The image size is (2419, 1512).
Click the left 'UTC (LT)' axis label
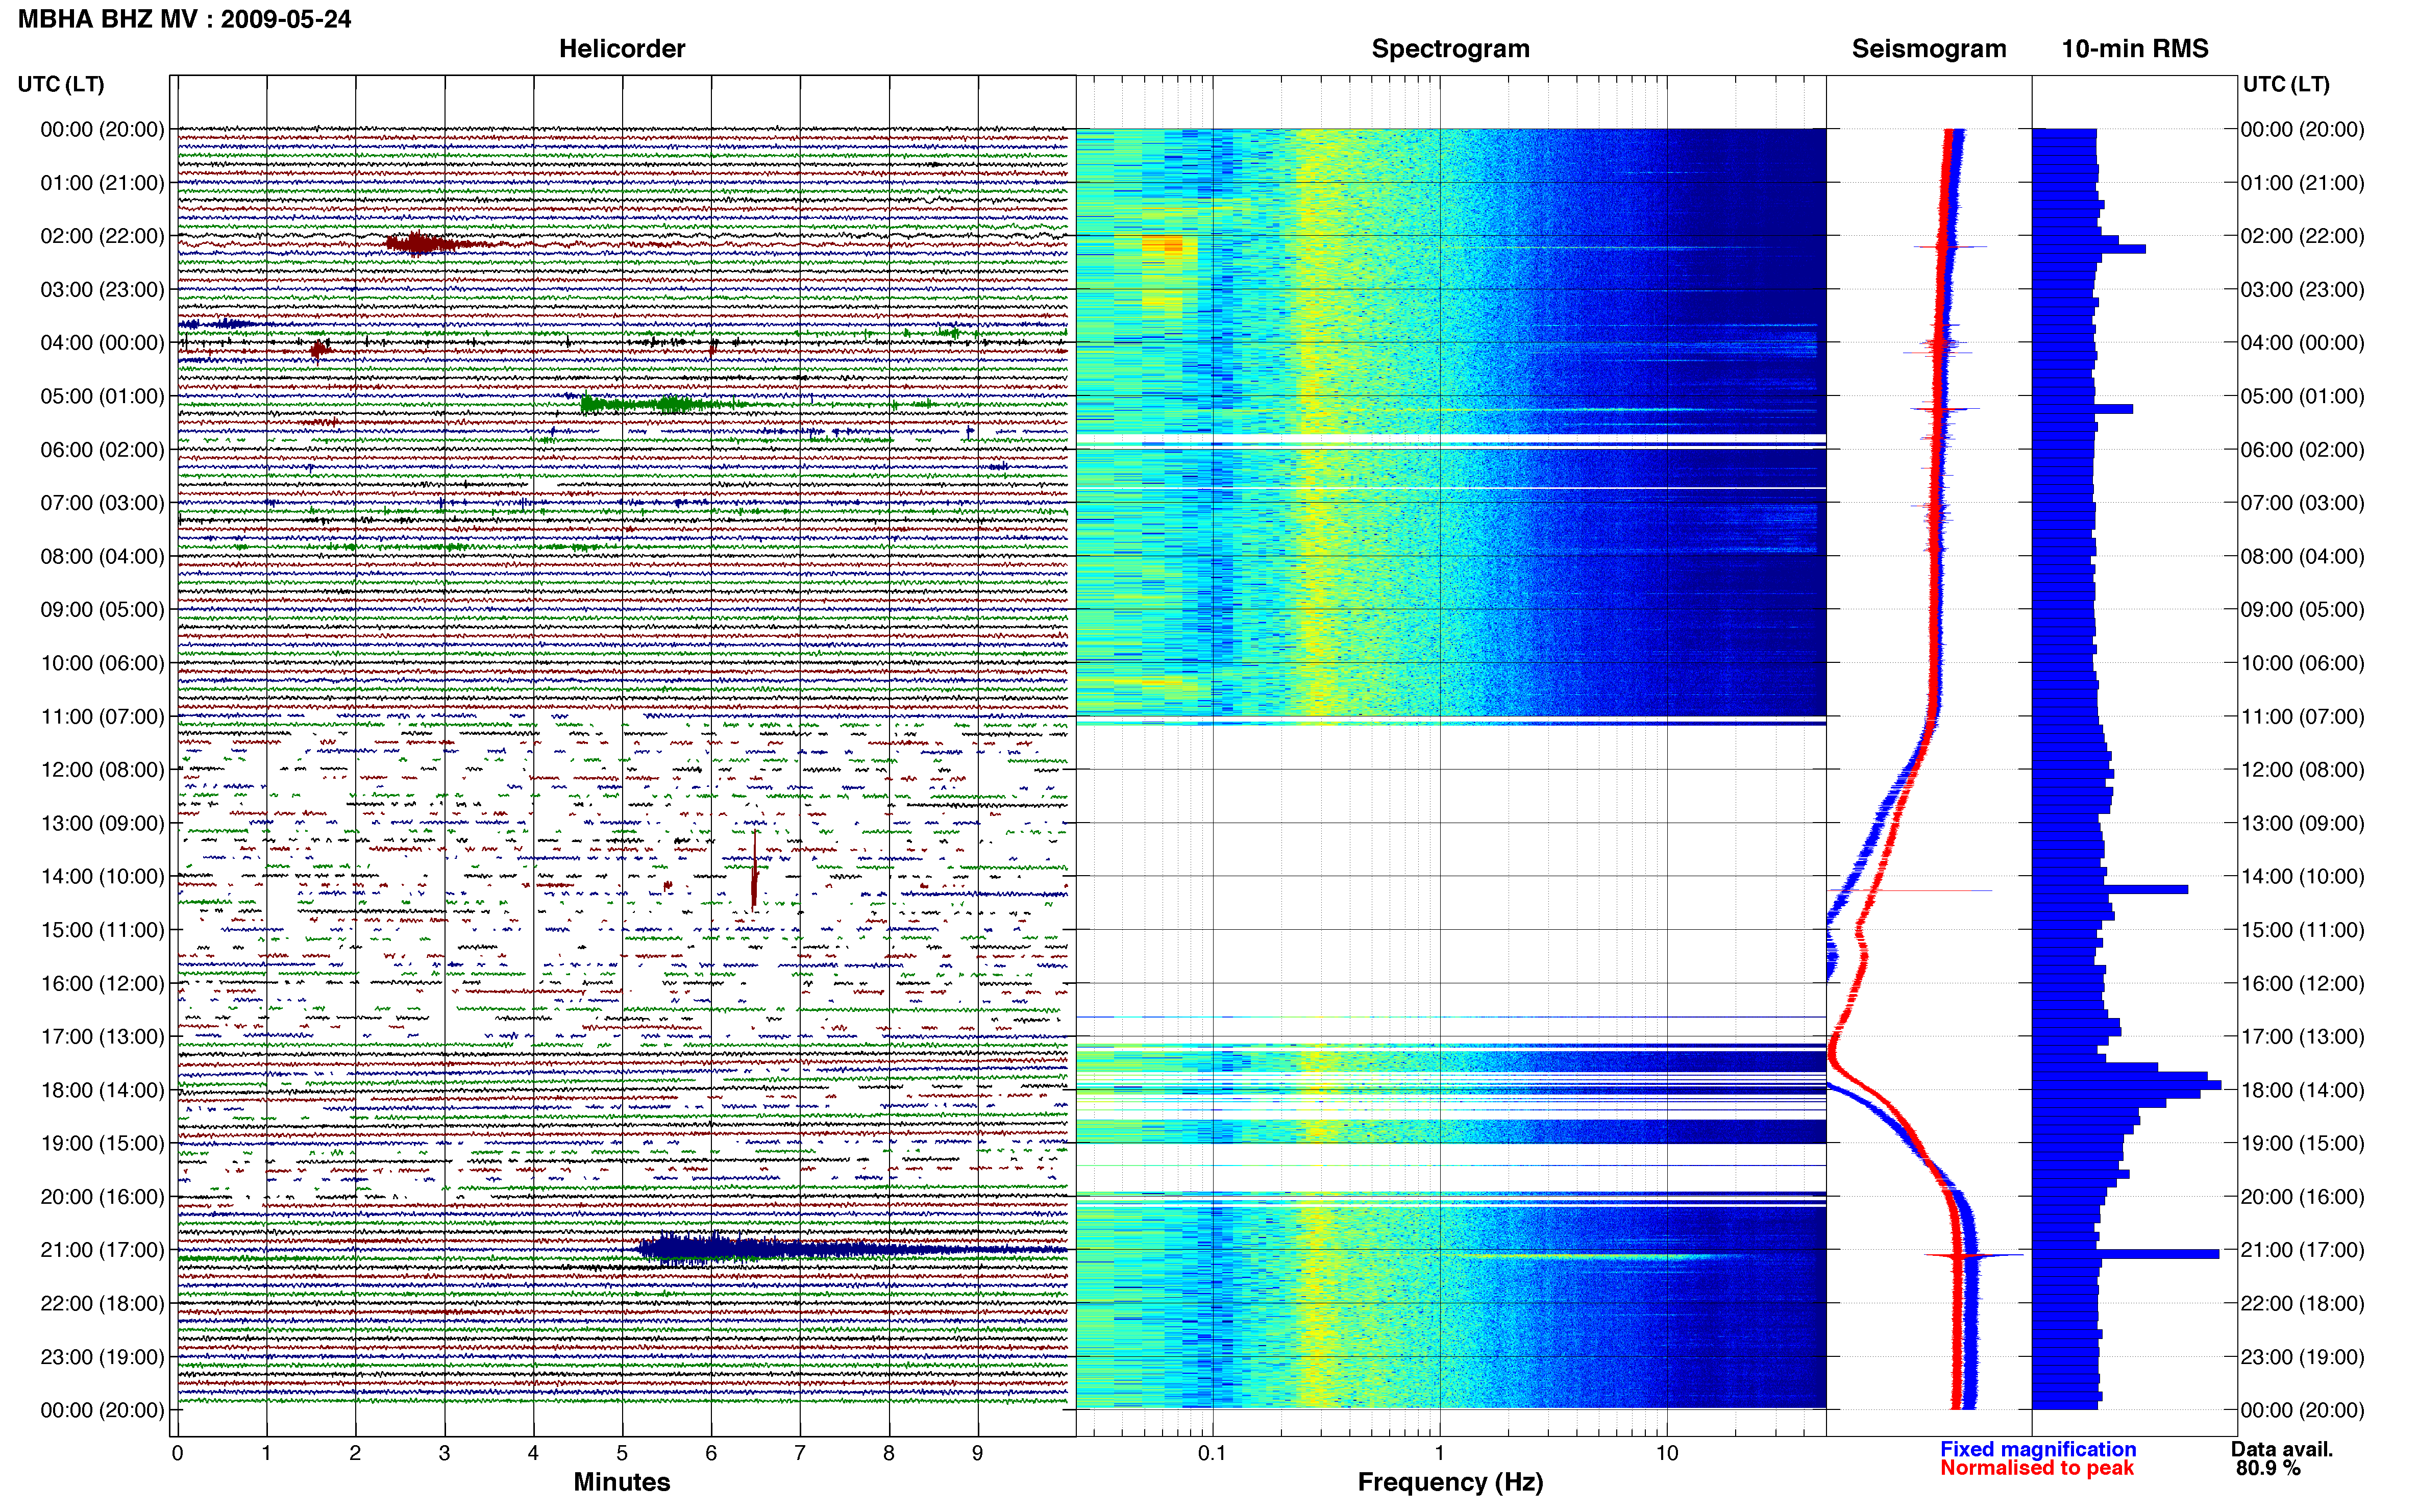click(x=61, y=84)
